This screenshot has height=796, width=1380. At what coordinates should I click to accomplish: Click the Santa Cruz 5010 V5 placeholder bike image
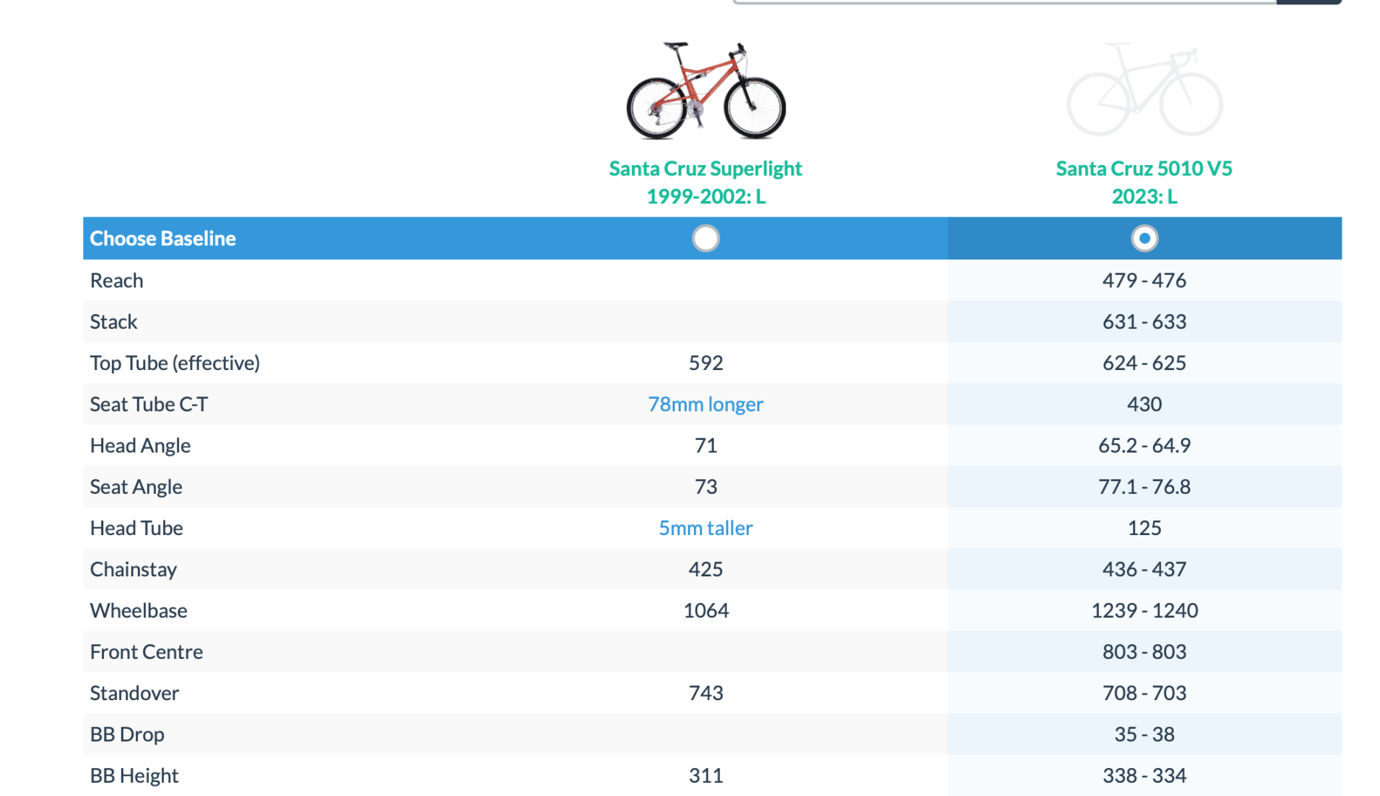click(1144, 91)
